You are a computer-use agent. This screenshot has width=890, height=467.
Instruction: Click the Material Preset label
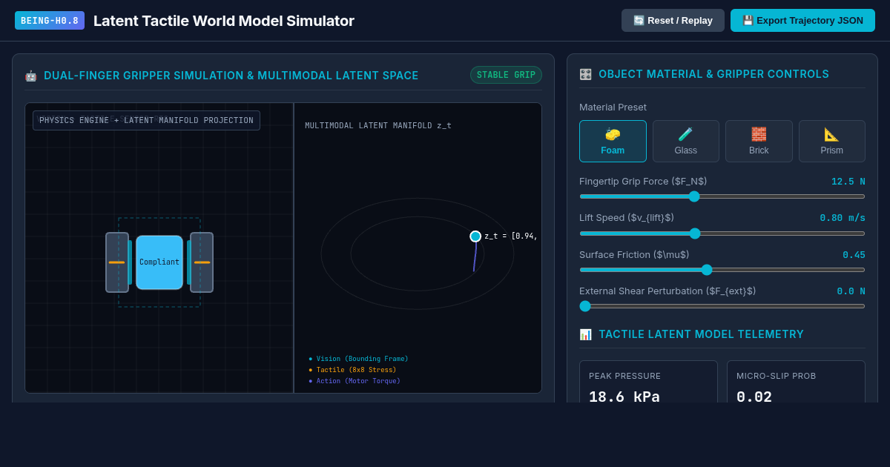click(613, 107)
